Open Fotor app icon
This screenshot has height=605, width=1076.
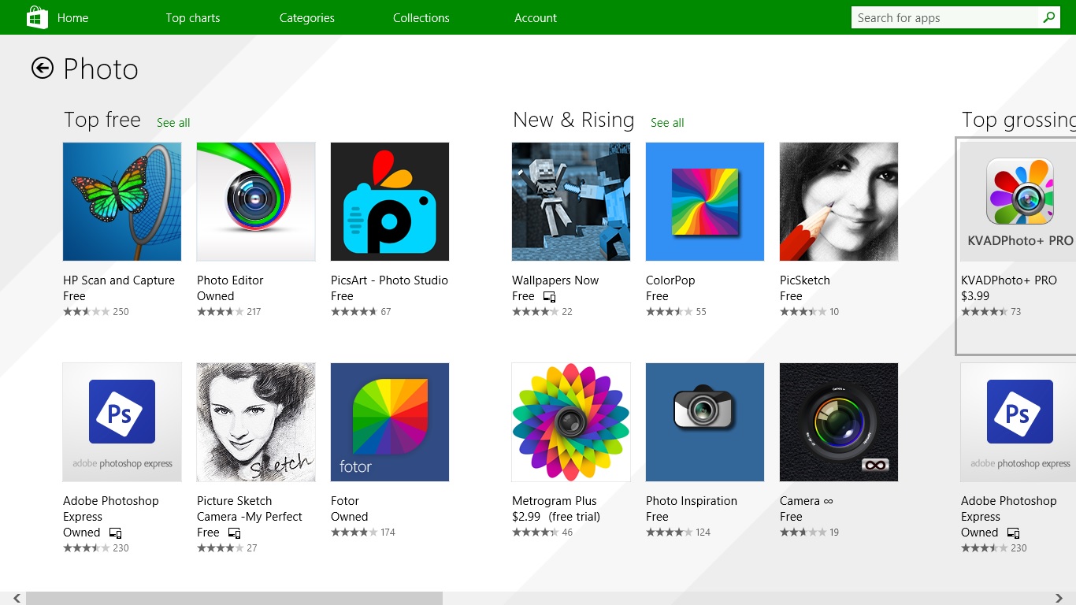tap(390, 422)
